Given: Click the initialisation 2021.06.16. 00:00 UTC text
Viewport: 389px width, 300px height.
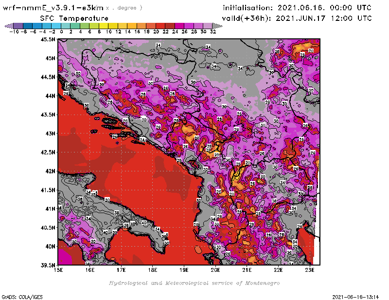Looking at the screenshot, I should tap(297, 8).
